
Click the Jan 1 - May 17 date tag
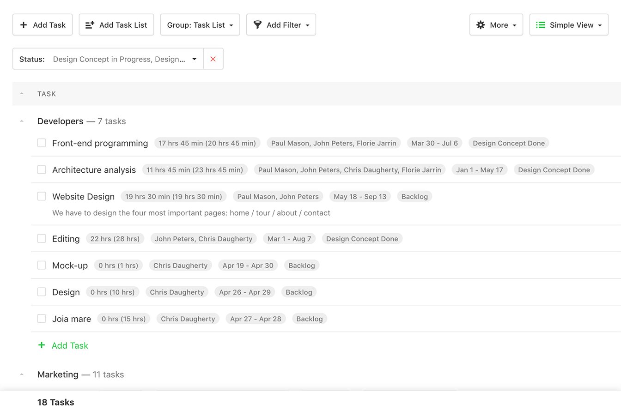pos(480,170)
